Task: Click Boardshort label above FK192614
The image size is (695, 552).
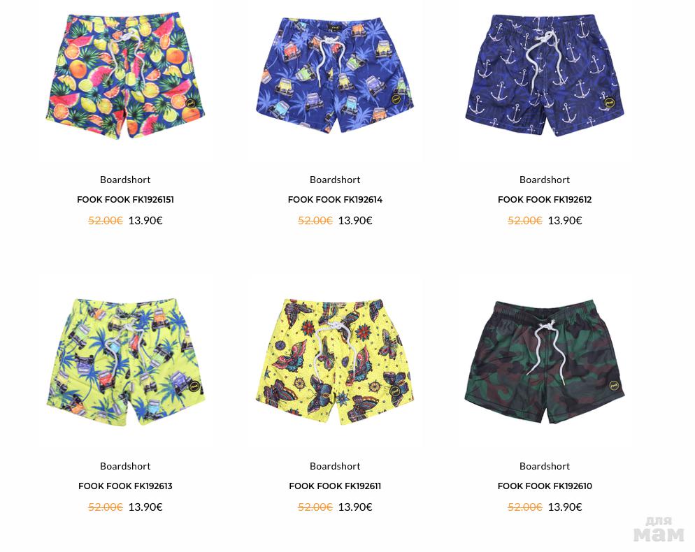Action: pos(335,180)
